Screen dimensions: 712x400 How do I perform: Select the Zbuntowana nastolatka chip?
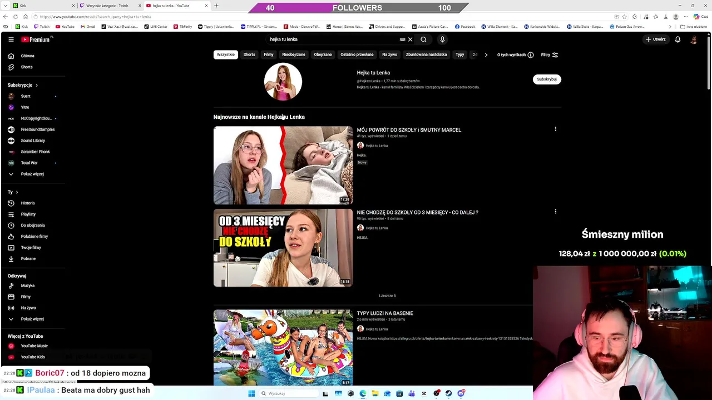426,54
